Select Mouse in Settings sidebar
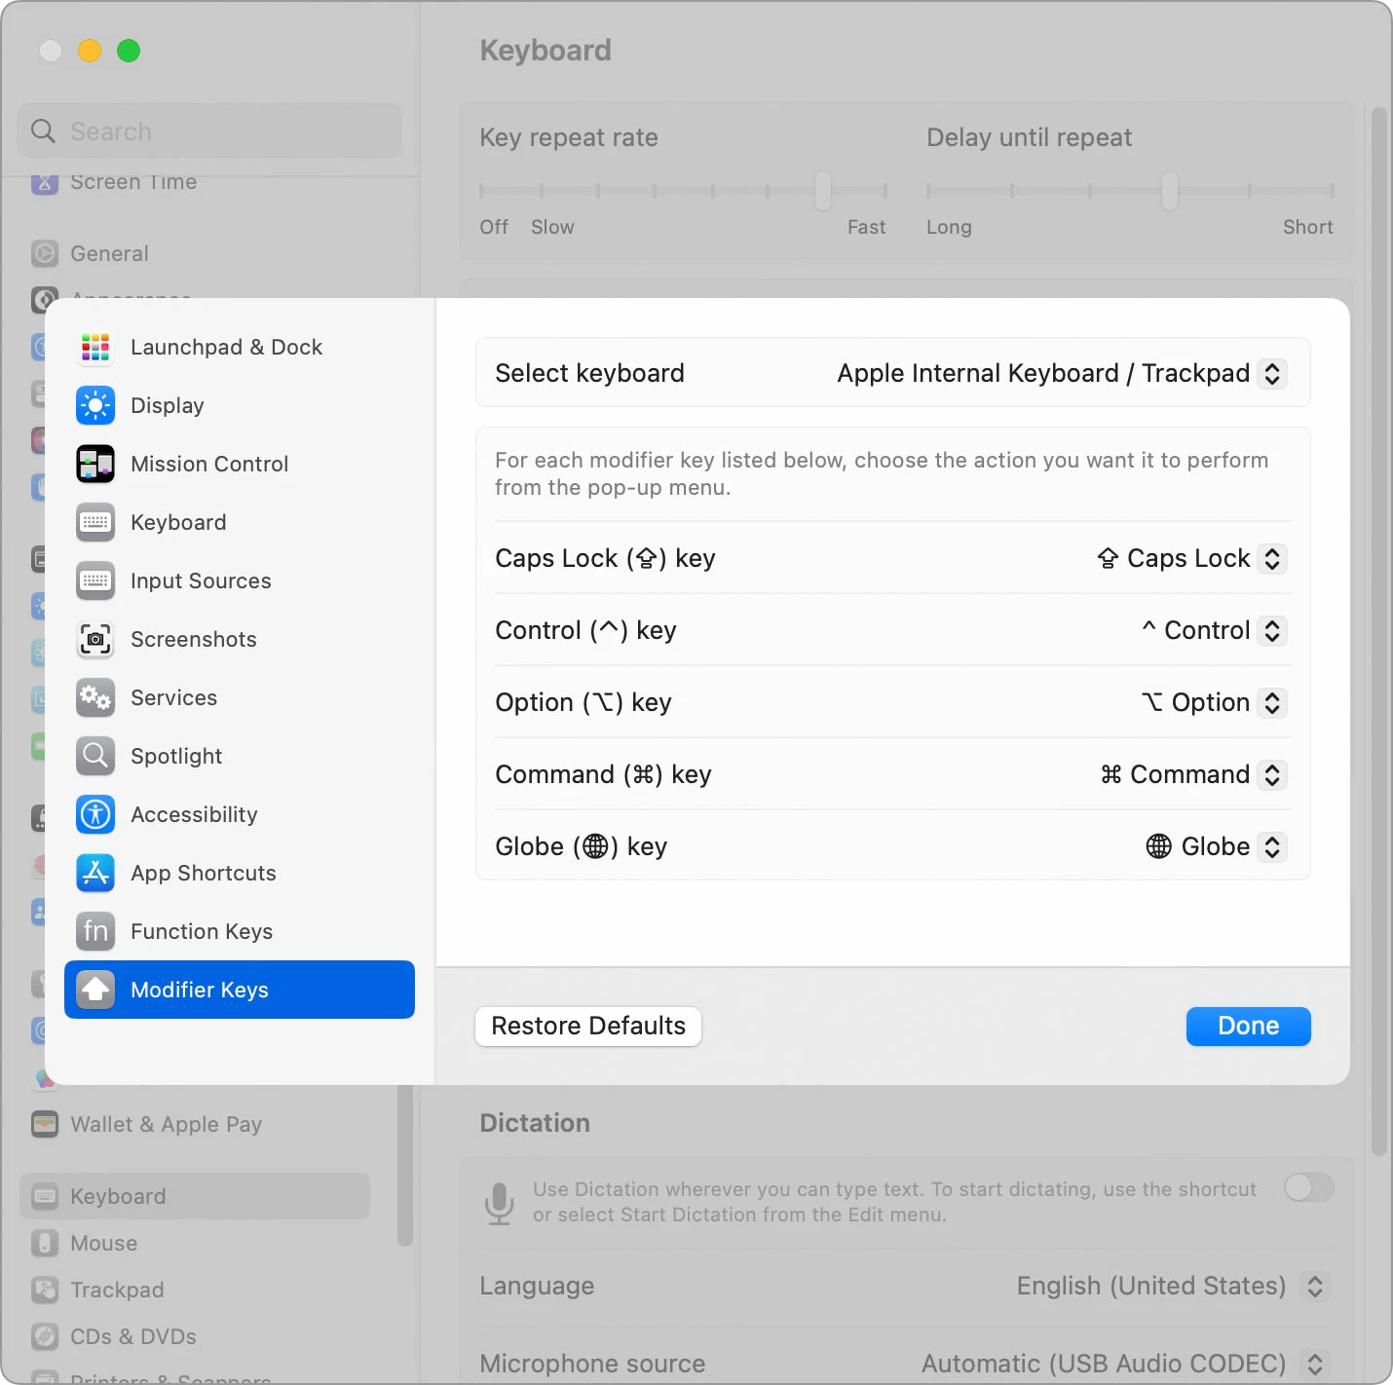 pyautogui.click(x=195, y=1243)
